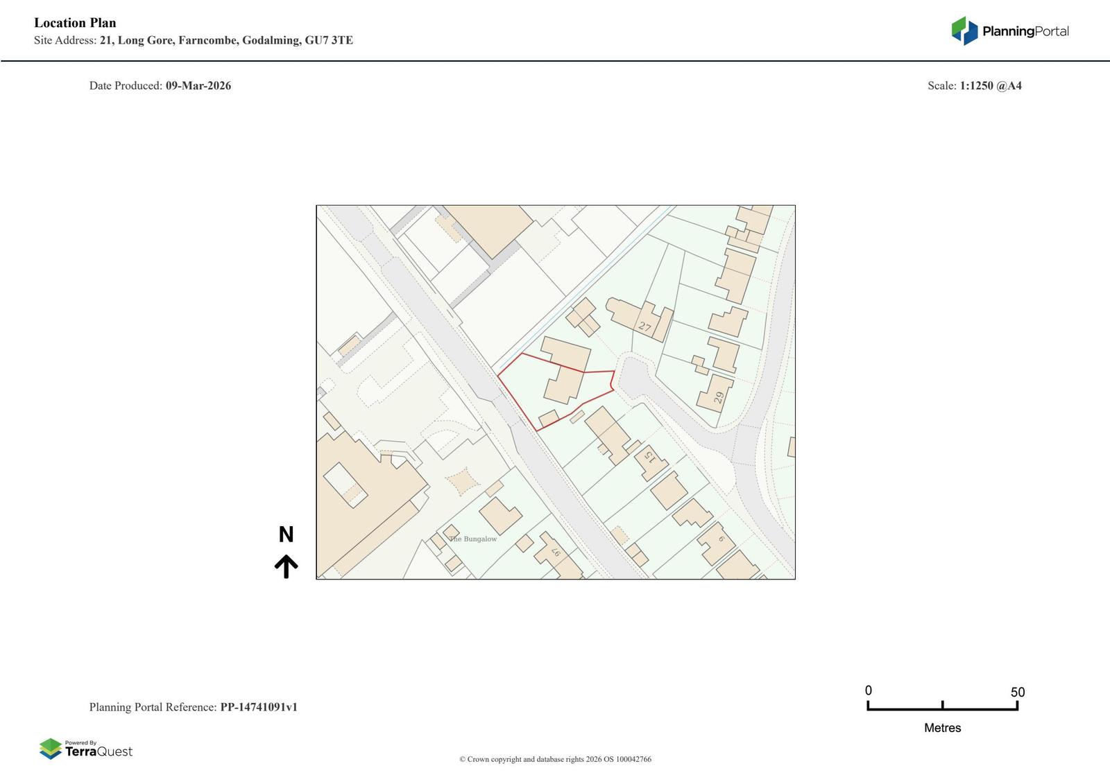Click reference number PP-14741091v1

259,707
